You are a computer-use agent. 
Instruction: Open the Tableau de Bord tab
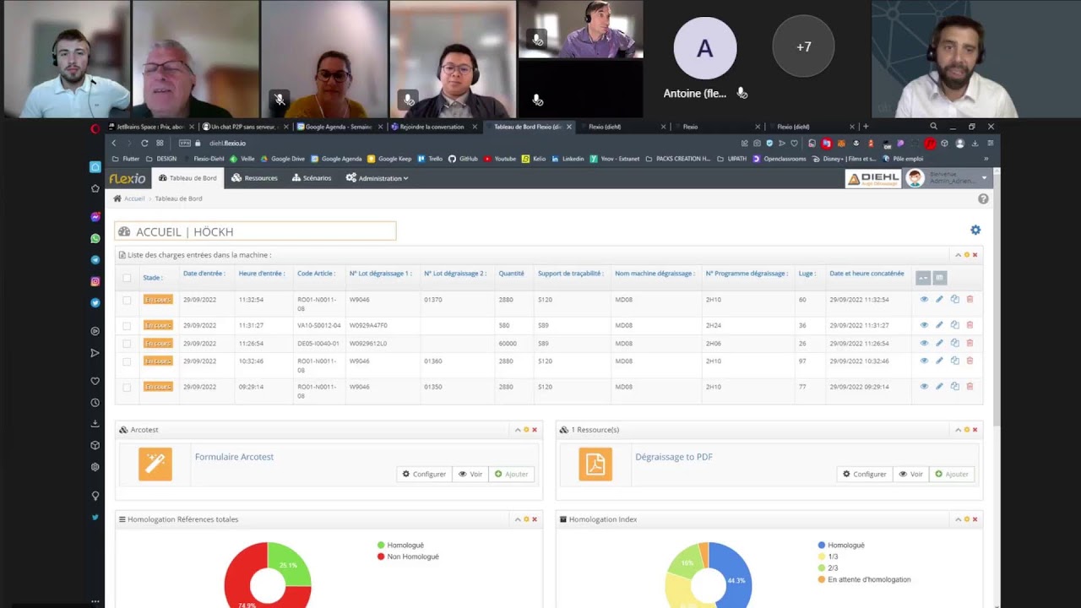(x=187, y=178)
